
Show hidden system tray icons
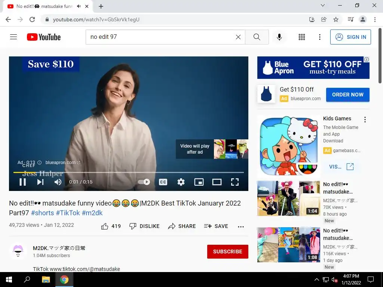coord(316,280)
